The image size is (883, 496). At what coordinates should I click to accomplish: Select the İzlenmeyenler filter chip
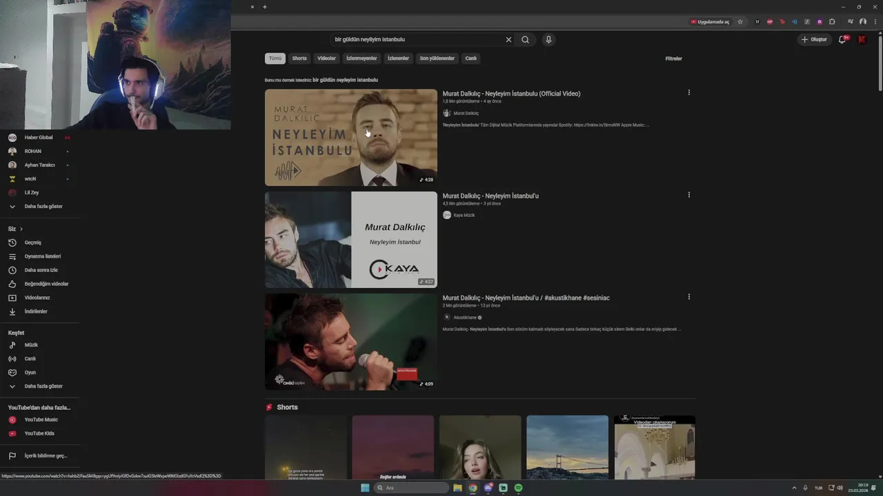[361, 59]
